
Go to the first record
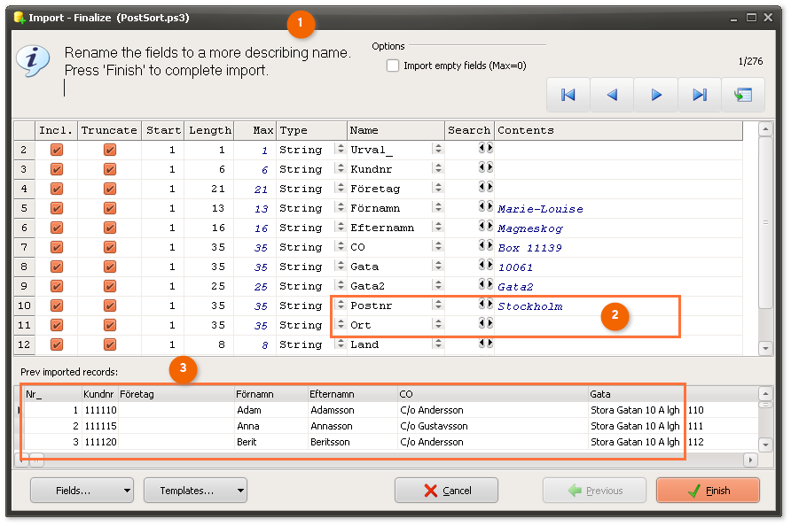click(568, 95)
